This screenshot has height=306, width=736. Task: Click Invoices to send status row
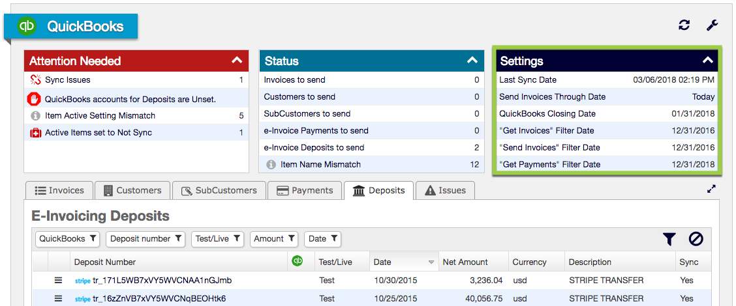(372, 80)
